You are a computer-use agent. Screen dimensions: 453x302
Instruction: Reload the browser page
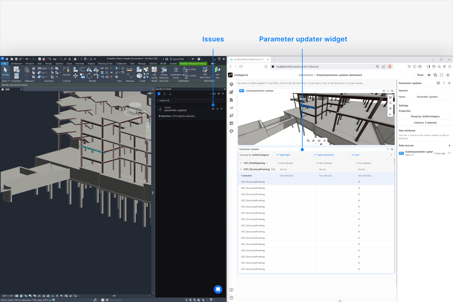(241, 67)
